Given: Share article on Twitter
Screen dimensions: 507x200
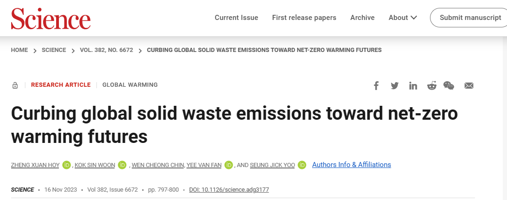Looking at the screenshot, I should [395, 86].
